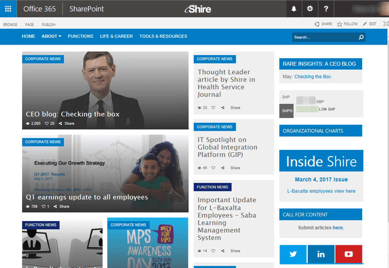Open the Page ribbon tab
This screenshot has height=268, width=389.
pos(30,24)
